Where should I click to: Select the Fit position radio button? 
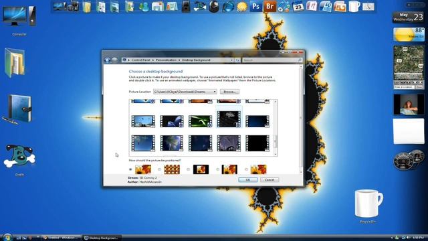[x=217, y=169]
